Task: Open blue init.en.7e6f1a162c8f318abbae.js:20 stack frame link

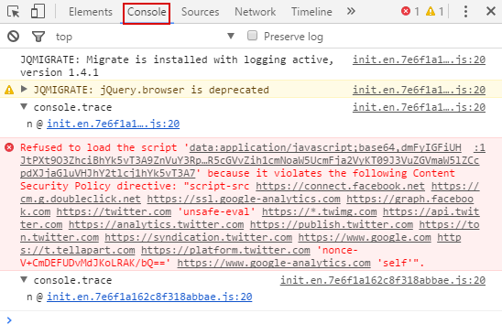Action: coord(149,297)
